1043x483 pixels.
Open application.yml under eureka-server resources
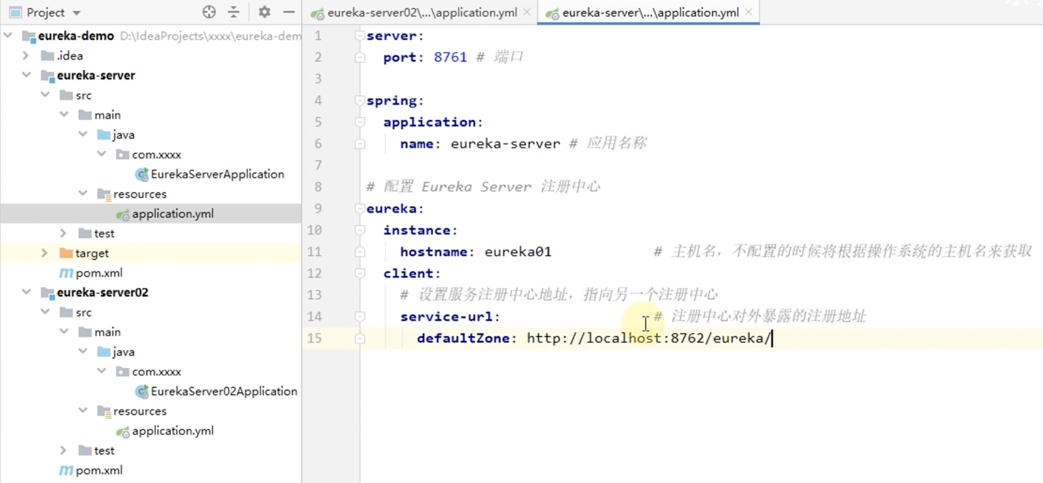[172, 214]
